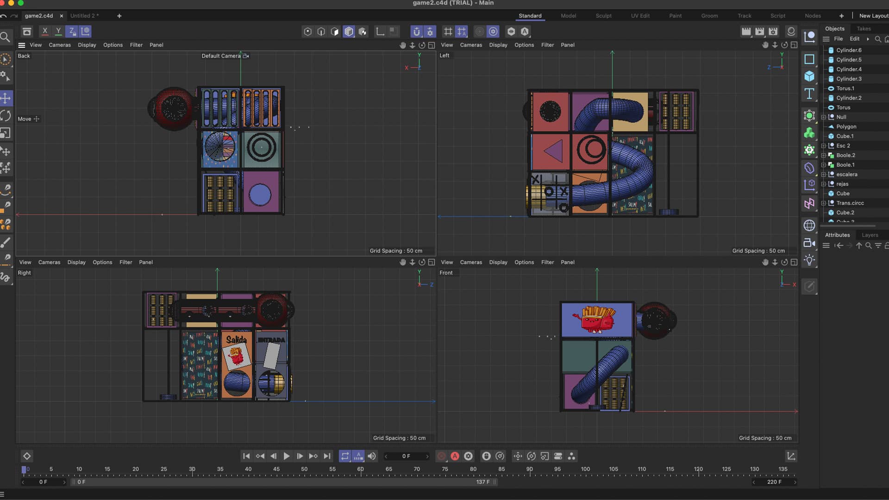Toggle the Z axis lock
This screenshot has height=500, width=889.
[x=72, y=31]
